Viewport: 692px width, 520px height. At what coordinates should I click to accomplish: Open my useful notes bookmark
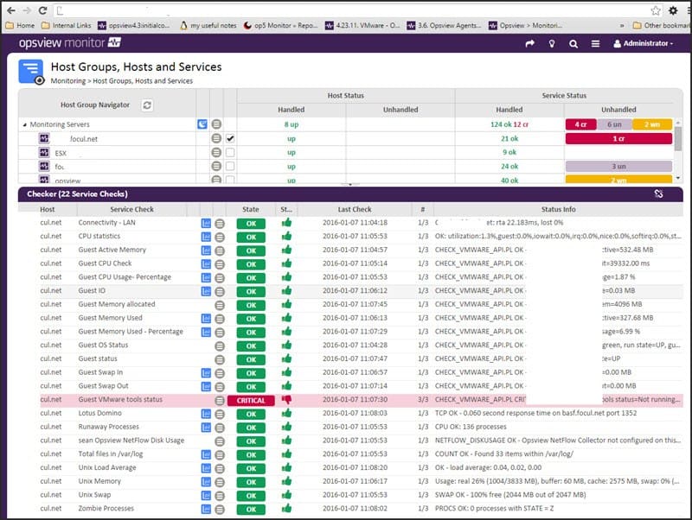tap(208, 26)
